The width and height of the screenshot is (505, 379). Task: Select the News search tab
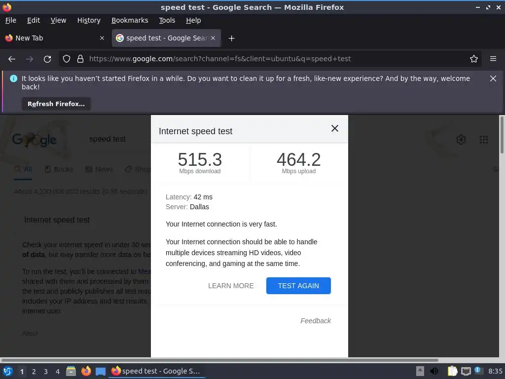pos(99,170)
